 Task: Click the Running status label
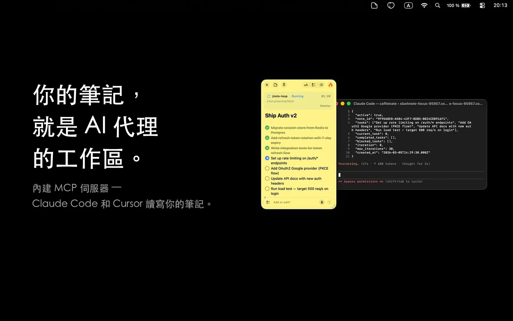pyautogui.click(x=297, y=96)
